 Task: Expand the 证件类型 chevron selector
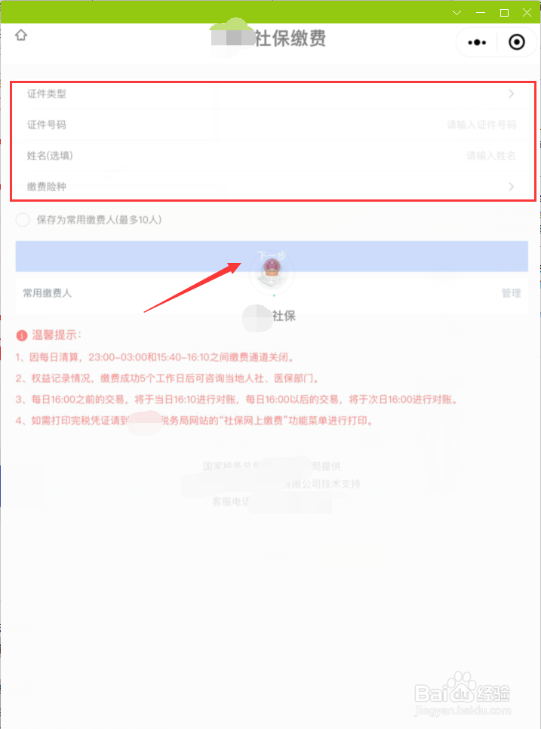click(512, 94)
